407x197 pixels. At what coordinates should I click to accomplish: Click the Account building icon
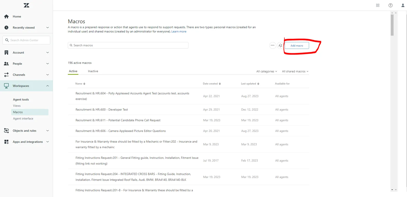(x=7, y=52)
